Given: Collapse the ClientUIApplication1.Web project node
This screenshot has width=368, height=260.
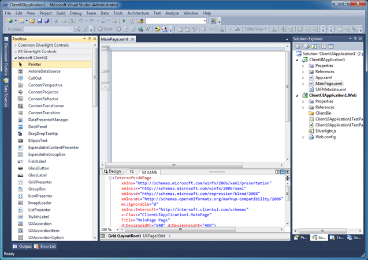Looking at the screenshot, I should 297,96.
